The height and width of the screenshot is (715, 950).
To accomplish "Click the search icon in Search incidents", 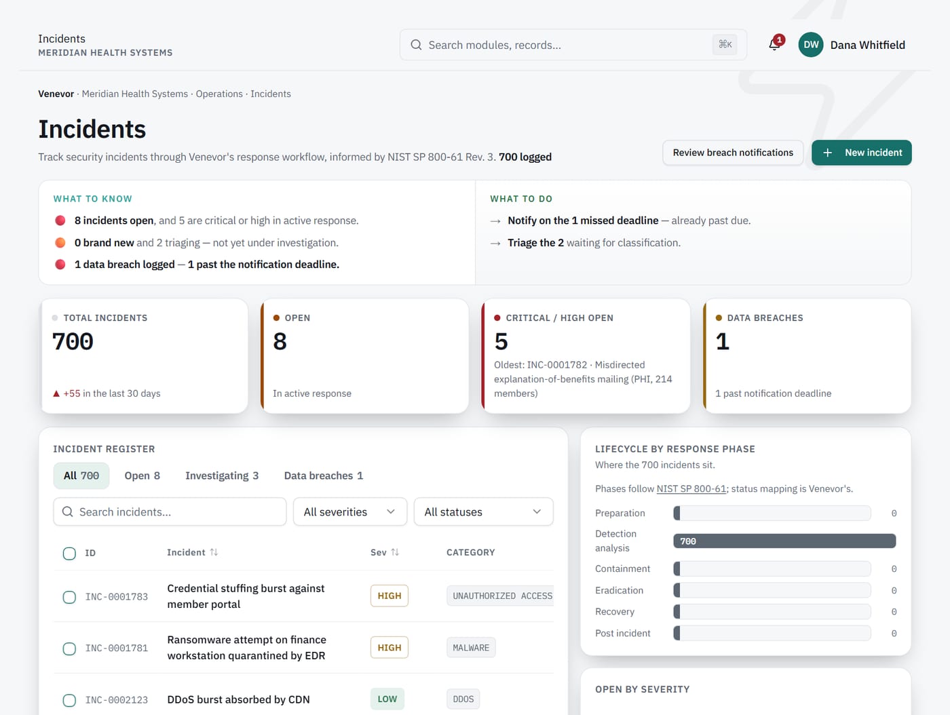I will point(68,511).
